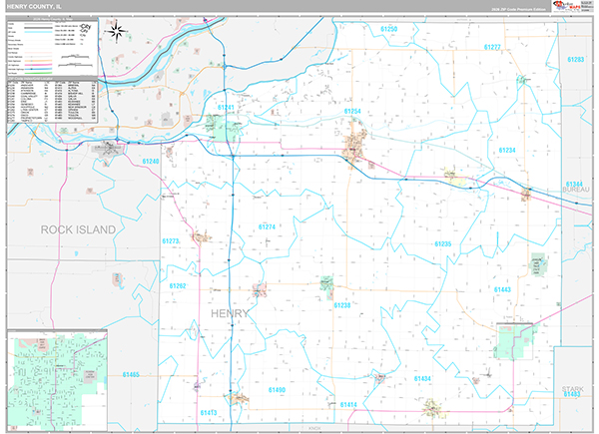Image resolution: width=599 pixels, height=434 pixels.
Task: Select ZIP code label 61465
Action: [x=131, y=374]
